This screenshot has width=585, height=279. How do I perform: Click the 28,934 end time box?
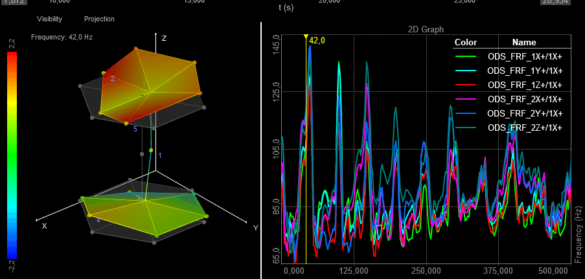click(556, 1)
